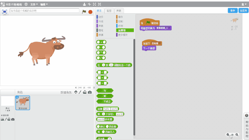
Task: Upload a sprite from file icon
Action: click(85, 92)
